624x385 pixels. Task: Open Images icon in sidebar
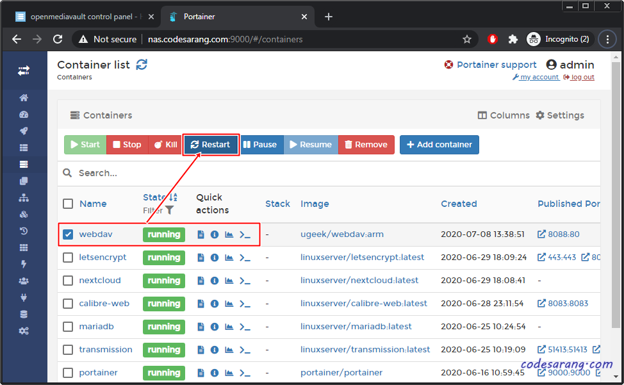point(24,181)
